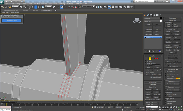Screen dimensions: 183x111
Task: Collapse the Subdivision Surface rollout
Action: click(x=173, y=69)
